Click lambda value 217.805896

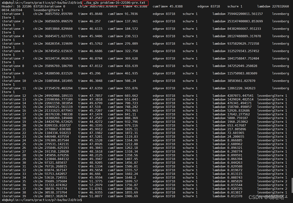237,129
